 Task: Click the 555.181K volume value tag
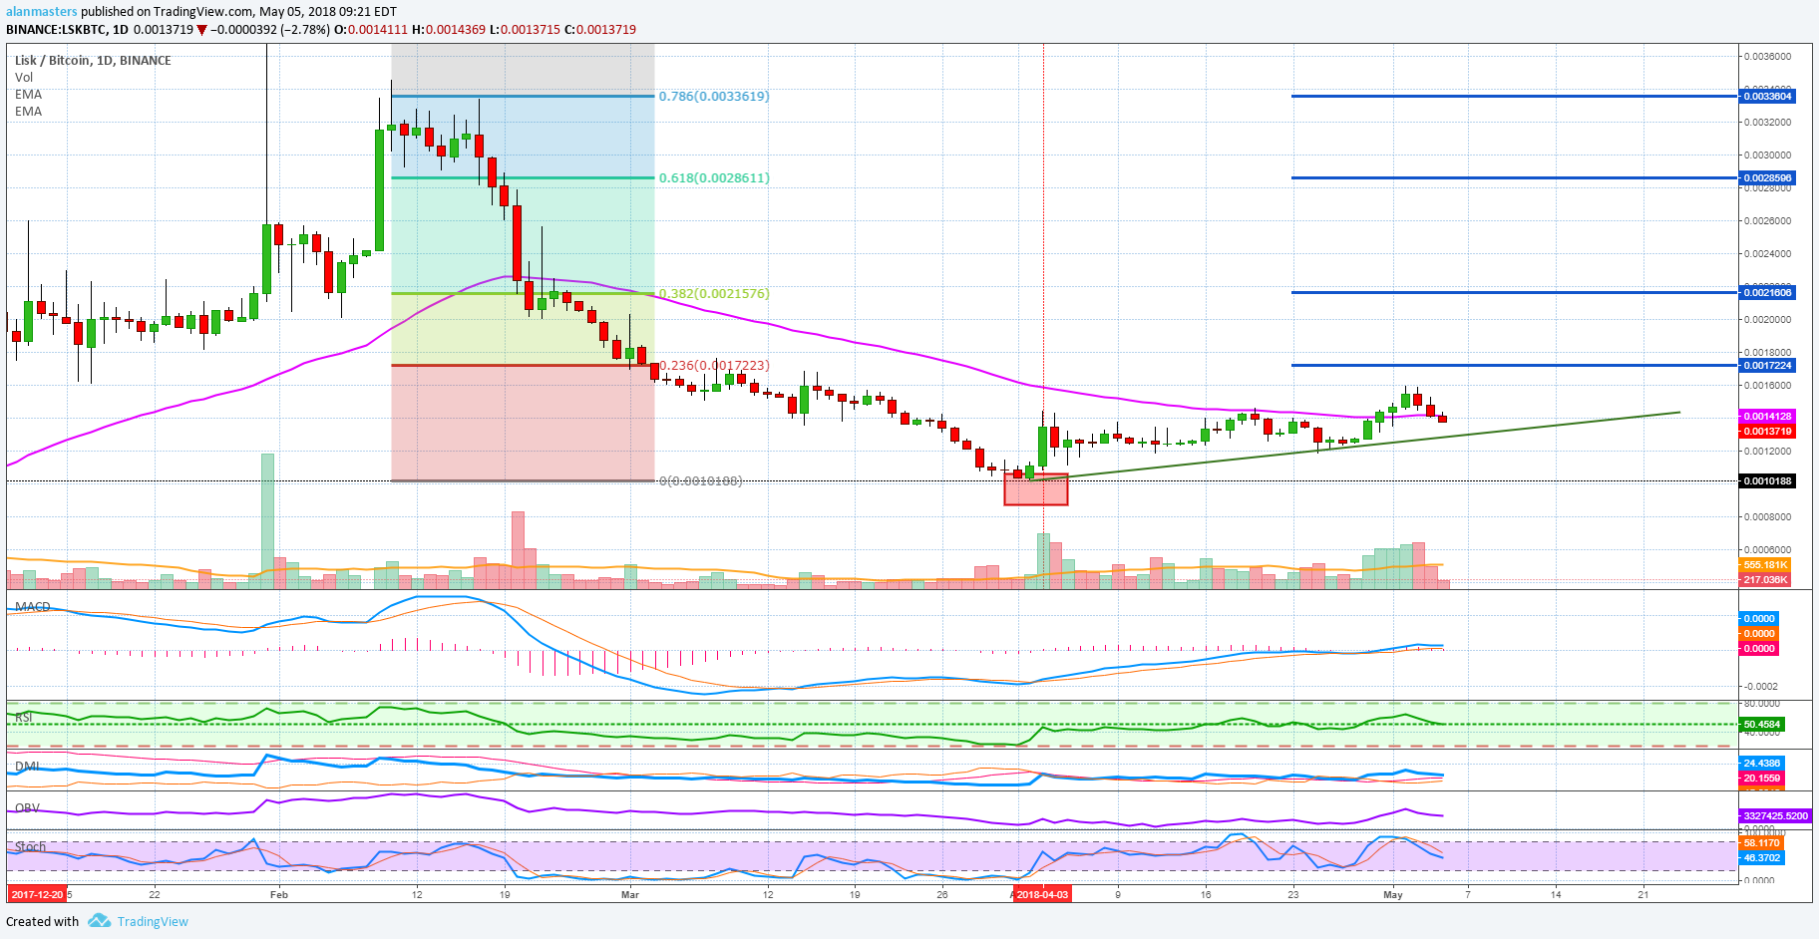click(x=1765, y=565)
